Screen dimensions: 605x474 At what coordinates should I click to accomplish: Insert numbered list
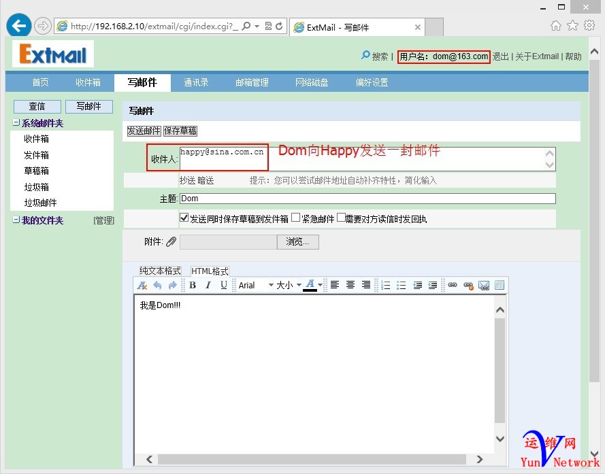coord(385,285)
